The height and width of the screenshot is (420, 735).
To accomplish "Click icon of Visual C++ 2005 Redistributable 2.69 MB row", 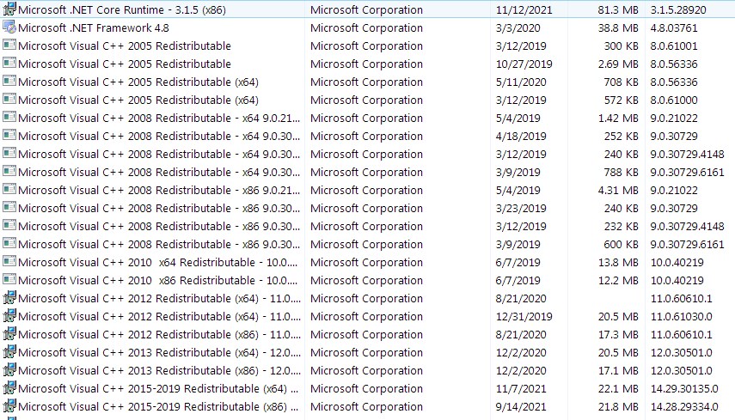I will (x=9, y=64).
